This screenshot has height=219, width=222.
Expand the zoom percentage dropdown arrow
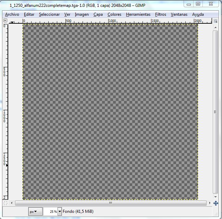click(x=60, y=212)
